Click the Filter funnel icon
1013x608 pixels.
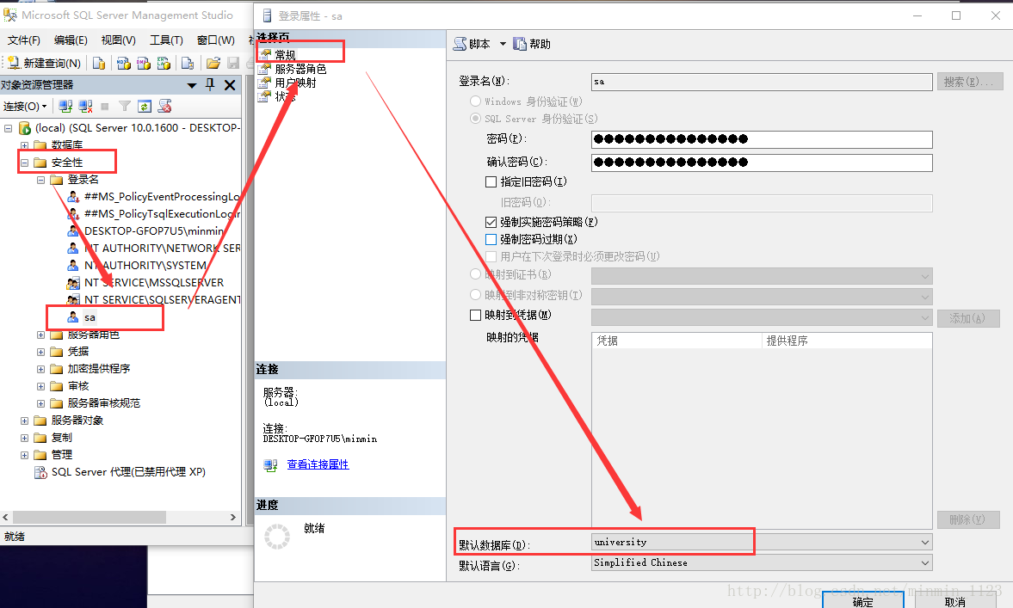point(125,106)
